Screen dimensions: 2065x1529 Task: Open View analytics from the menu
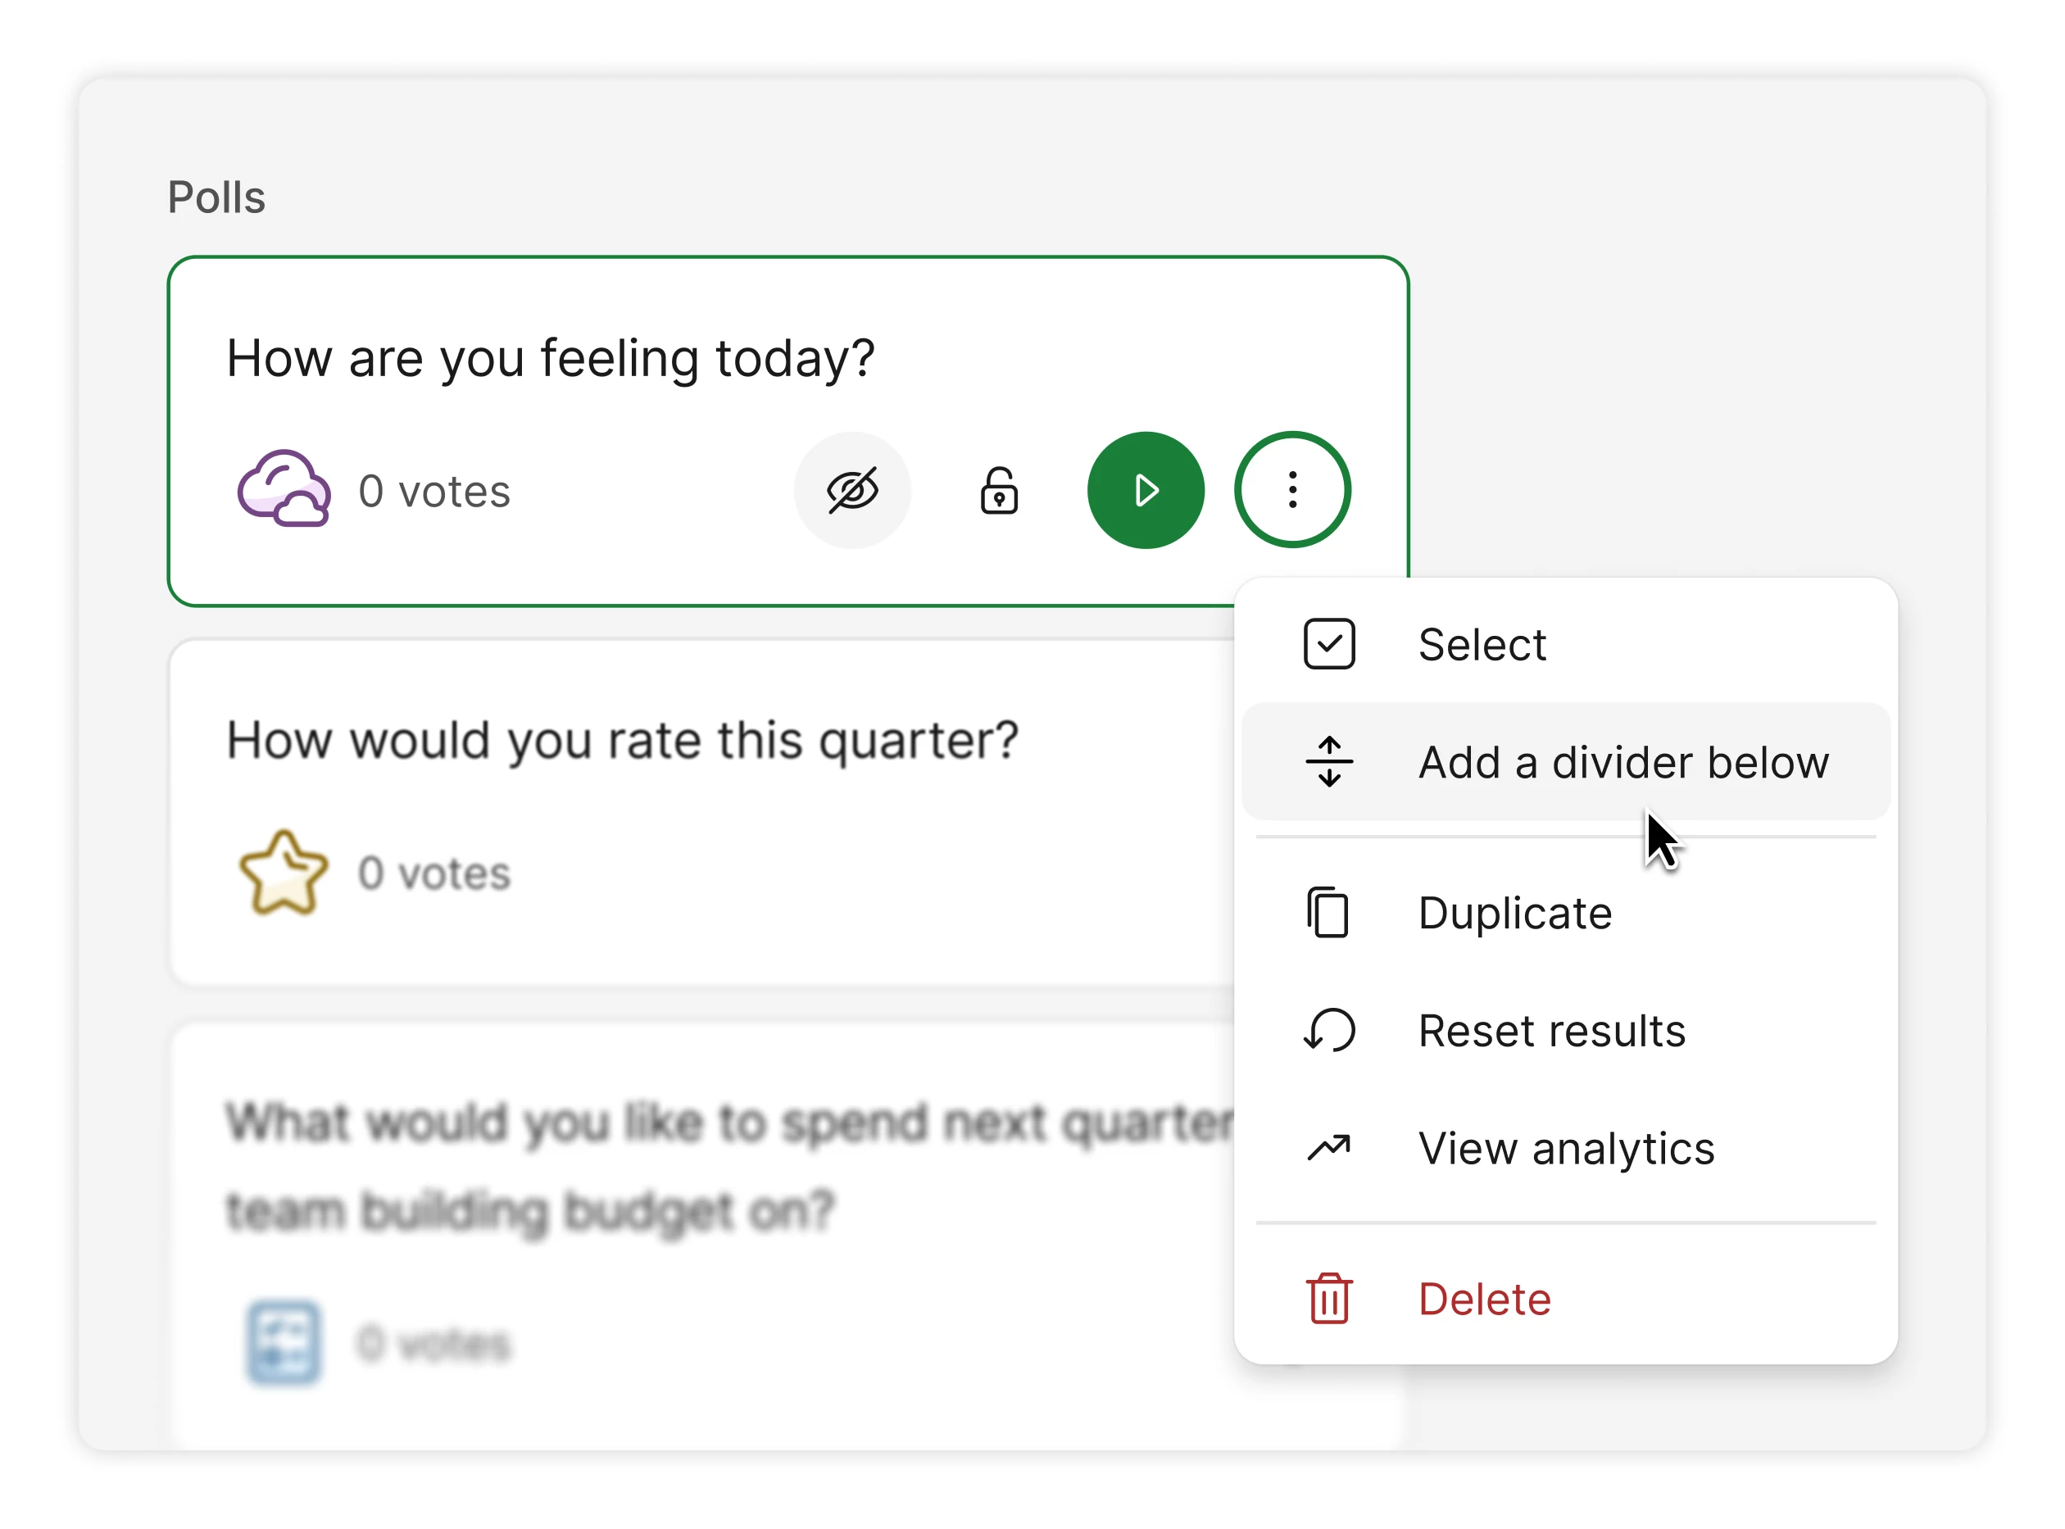1566,1149
